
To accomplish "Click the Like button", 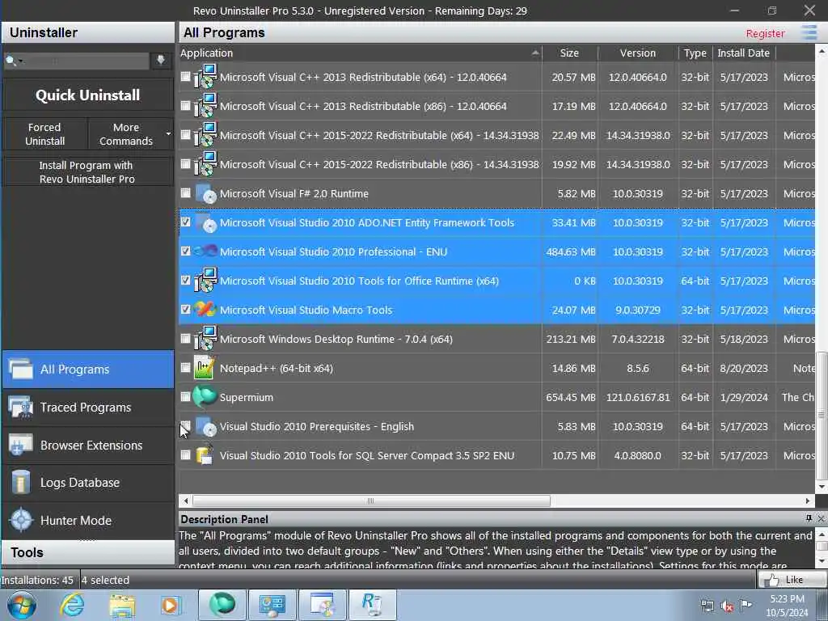I will (792, 579).
